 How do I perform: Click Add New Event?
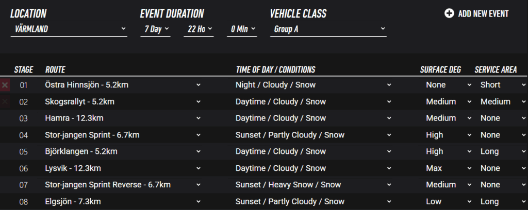click(483, 13)
